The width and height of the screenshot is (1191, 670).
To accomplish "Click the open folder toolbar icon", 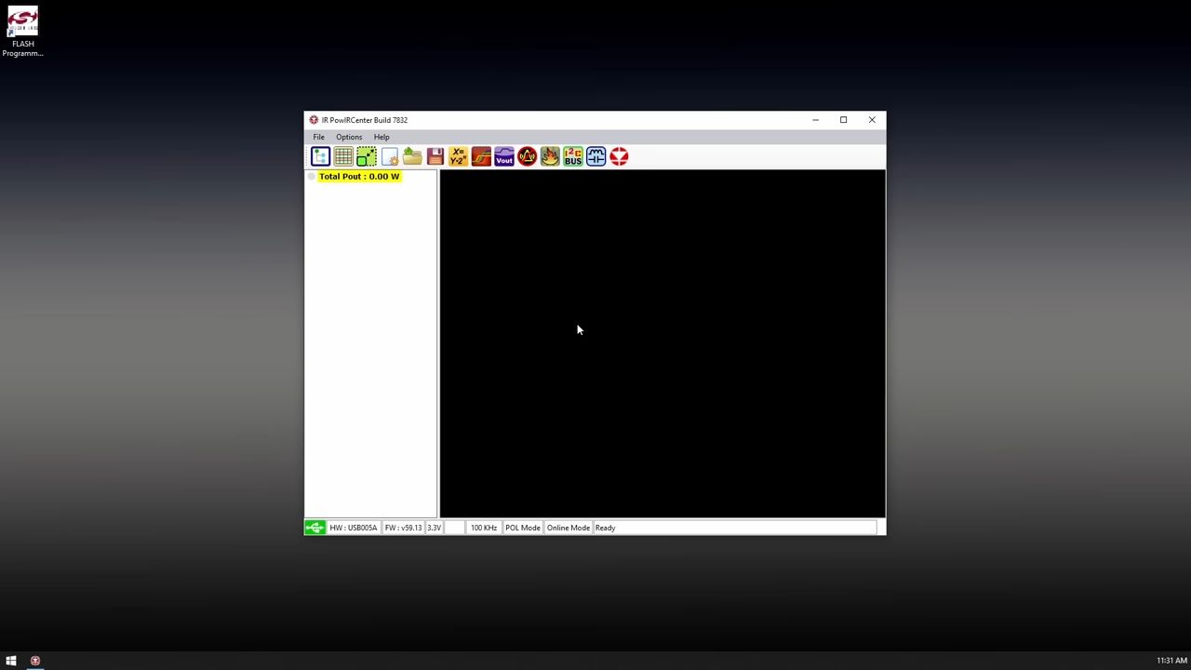I will [412, 156].
